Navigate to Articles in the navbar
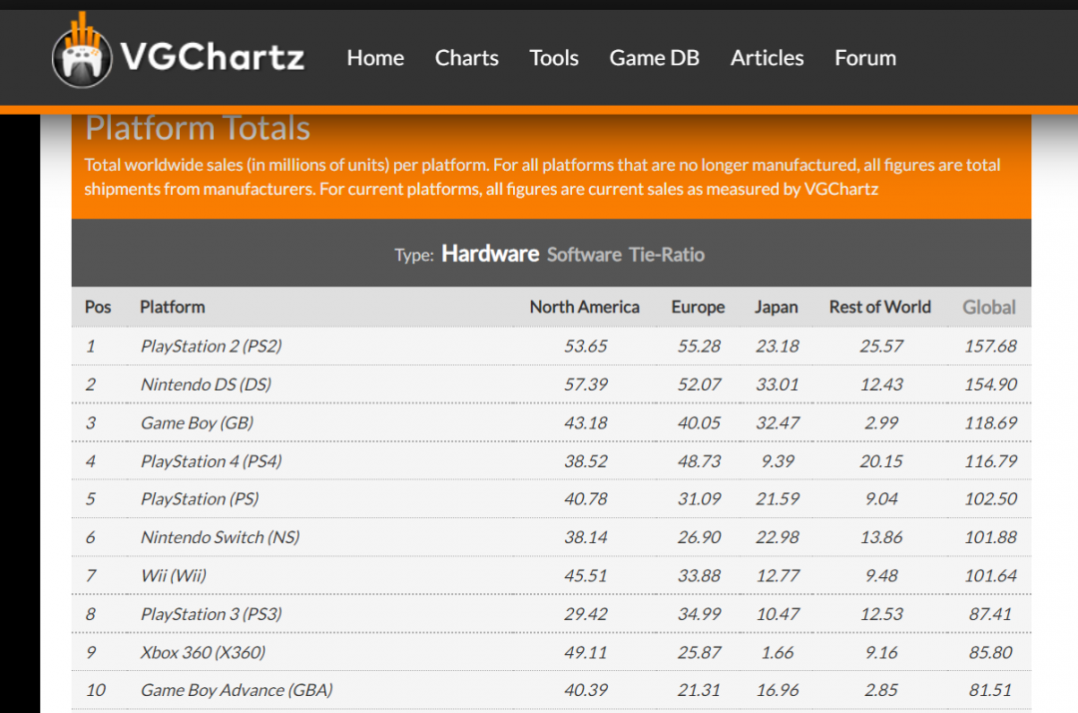1078x713 pixels. tap(767, 58)
